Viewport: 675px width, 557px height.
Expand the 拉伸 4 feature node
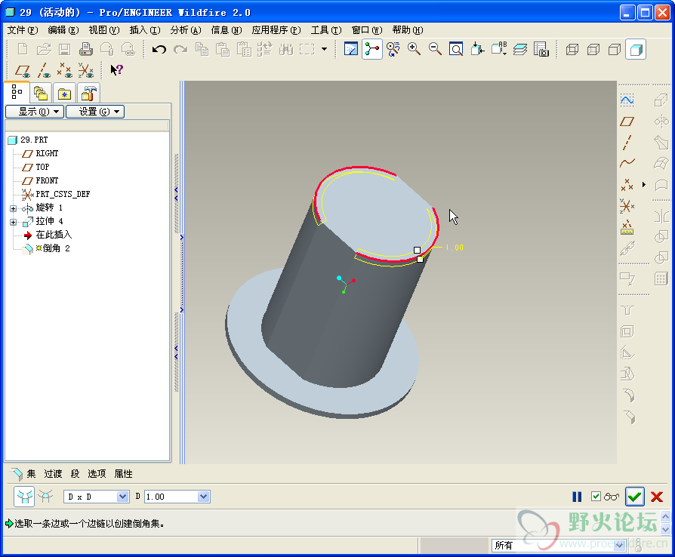tap(14, 222)
